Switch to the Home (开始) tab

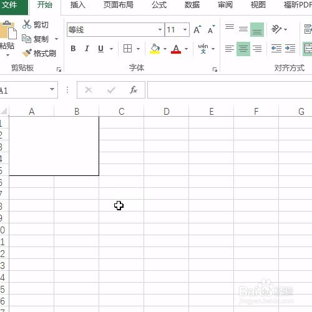pos(45,5)
